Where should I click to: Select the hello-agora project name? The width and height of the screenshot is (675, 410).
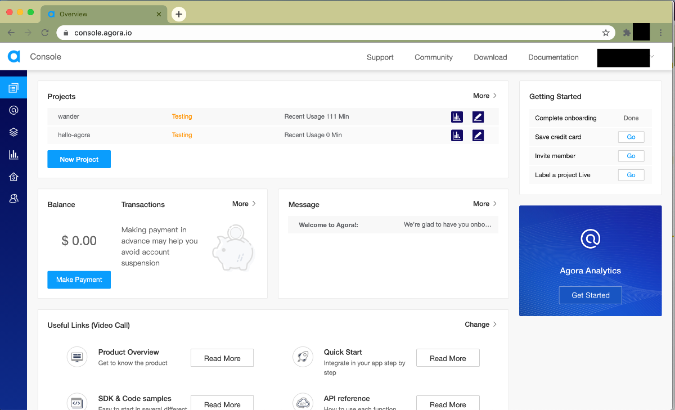tap(74, 135)
